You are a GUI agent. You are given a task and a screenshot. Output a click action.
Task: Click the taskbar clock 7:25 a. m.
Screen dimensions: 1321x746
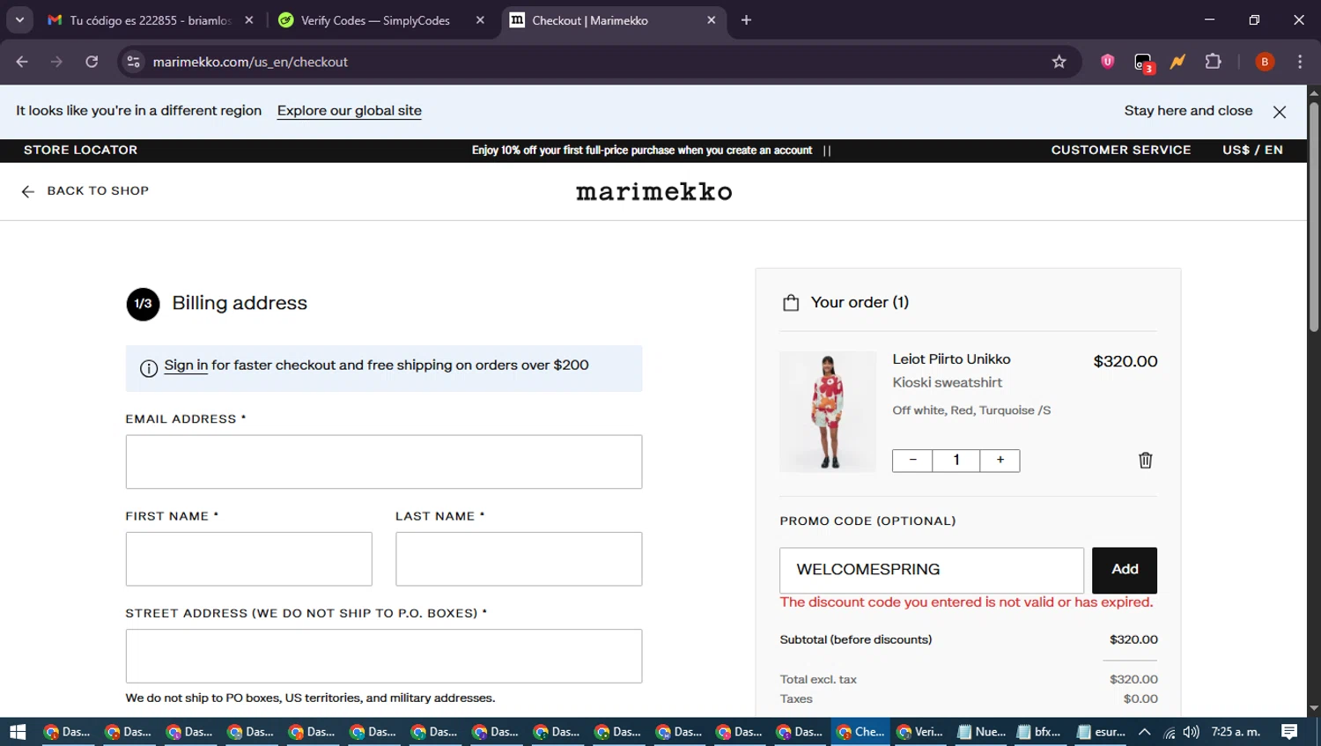(x=1236, y=732)
